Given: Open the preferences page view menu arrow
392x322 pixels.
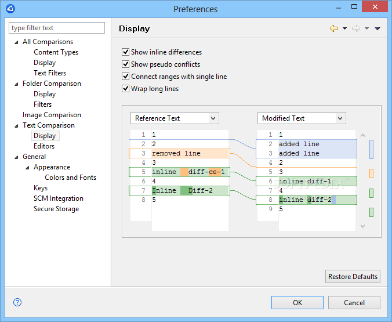Looking at the screenshot, I should click(x=378, y=28).
